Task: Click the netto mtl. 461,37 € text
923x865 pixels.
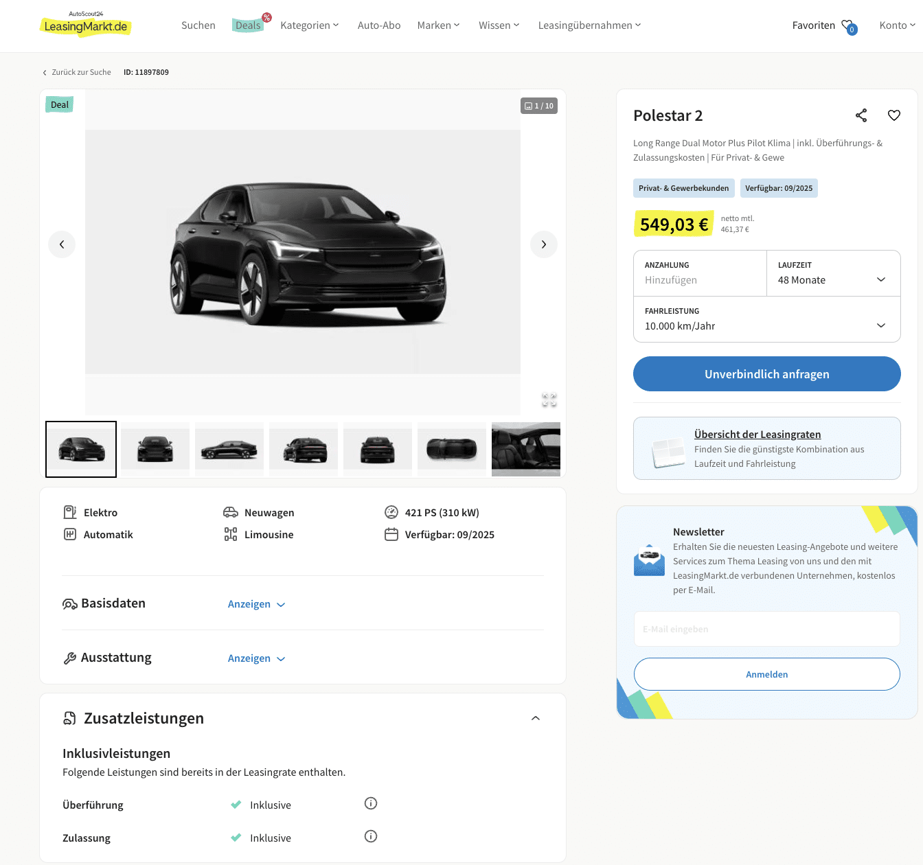Action: [x=738, y=224]
